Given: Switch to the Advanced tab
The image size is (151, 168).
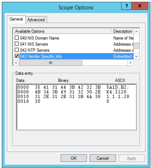Looking at the screenshot, I should 36,20.
